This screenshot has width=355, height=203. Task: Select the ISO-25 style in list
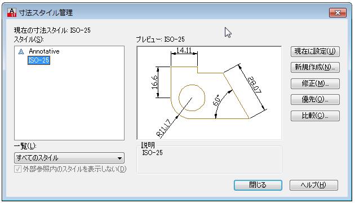point(39,60)
